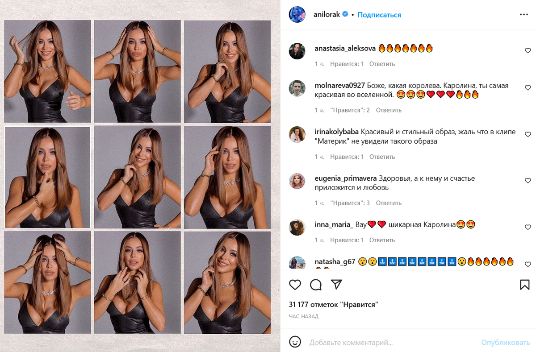Click the like heart icon under post
This screenshot has width=536, height=352.
[x=295, y=285]
